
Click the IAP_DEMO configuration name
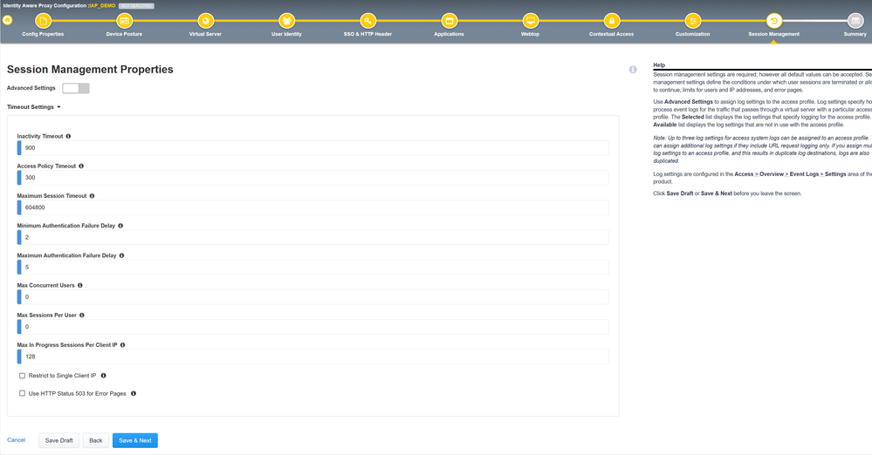(x=102, y=5)
